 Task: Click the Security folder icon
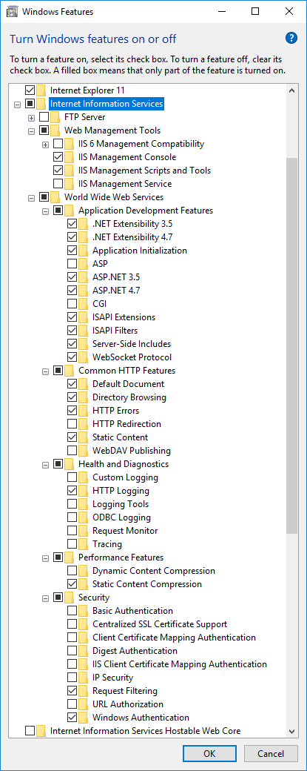69,598
